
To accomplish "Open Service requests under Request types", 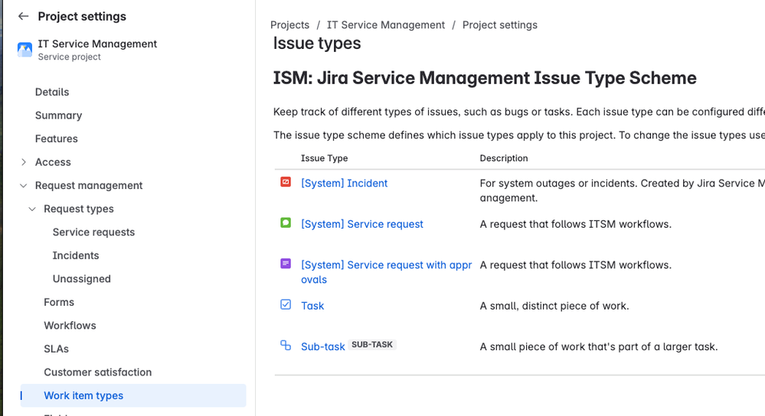I will tap(93, 232).
